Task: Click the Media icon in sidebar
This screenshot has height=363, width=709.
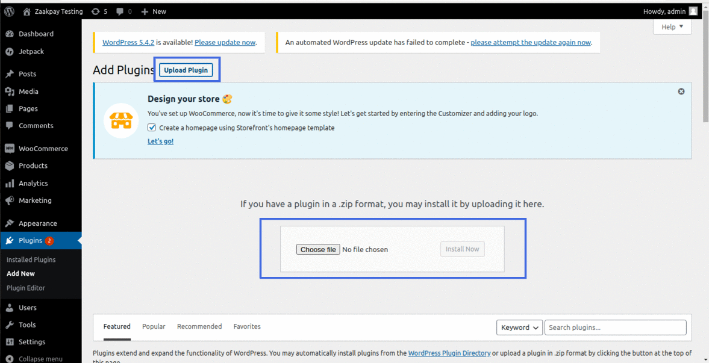Action: 10,92
